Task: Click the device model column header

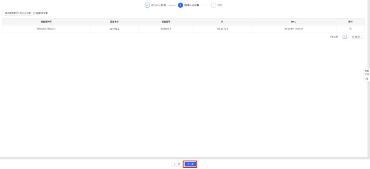Action: [x=166, y=22]
